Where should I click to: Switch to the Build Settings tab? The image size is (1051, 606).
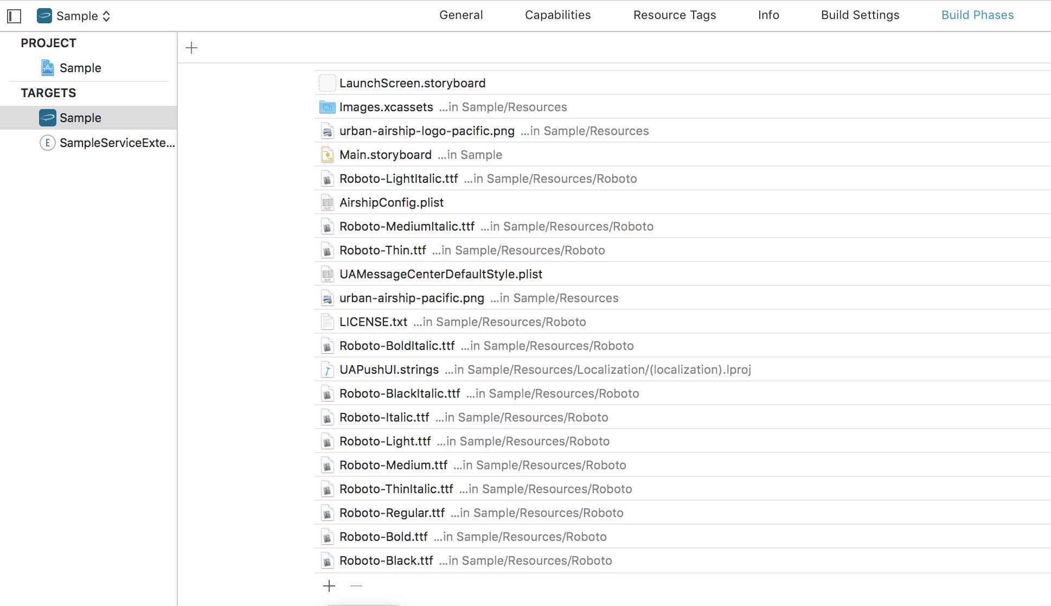859,15
